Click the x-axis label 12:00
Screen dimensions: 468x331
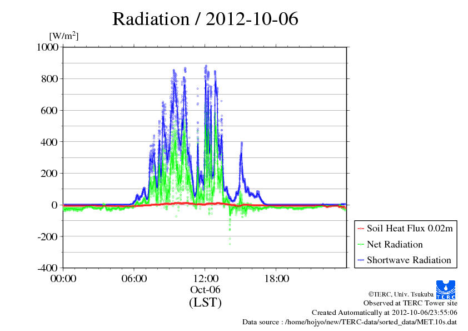pos(205,279)
